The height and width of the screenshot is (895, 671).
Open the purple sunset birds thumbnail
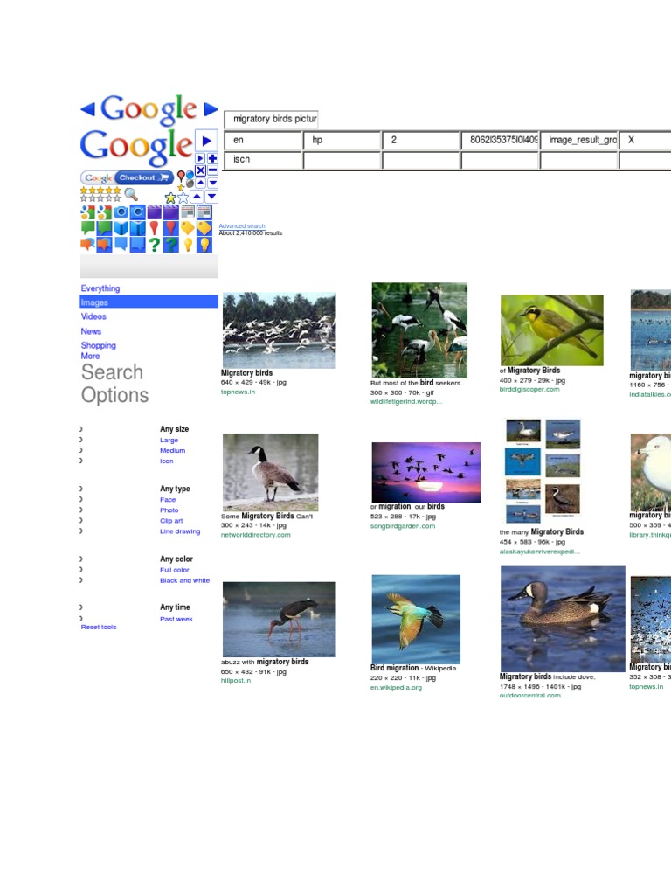425,472
